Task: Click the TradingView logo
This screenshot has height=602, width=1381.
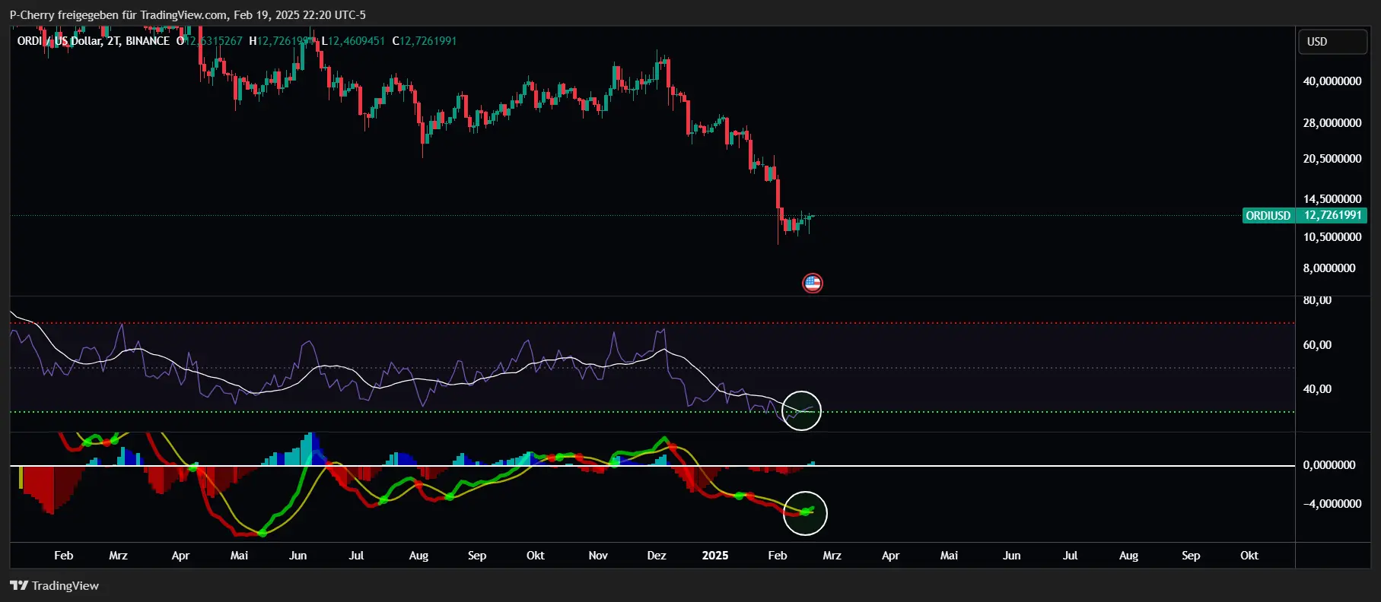Action: [x=55, y=585]
